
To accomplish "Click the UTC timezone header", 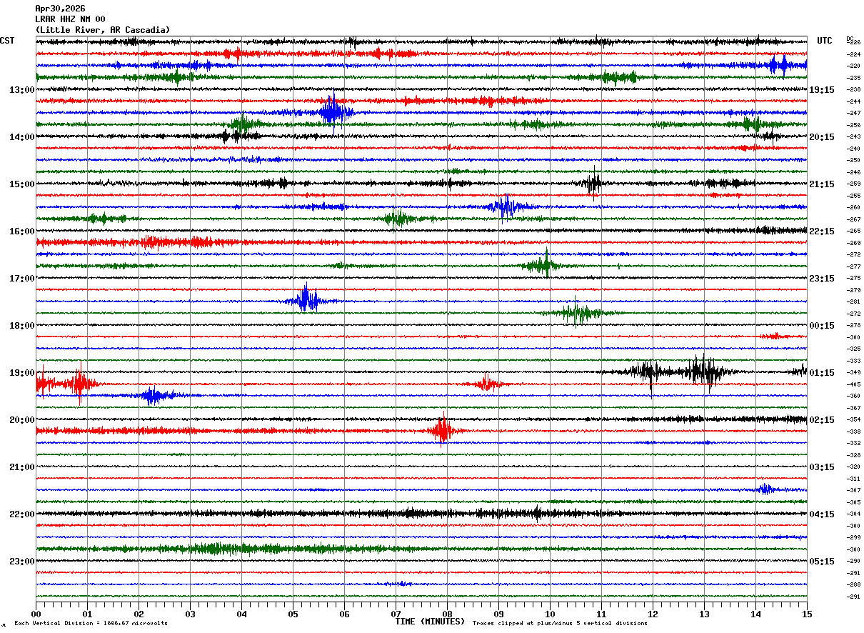I will coord(825,41).
